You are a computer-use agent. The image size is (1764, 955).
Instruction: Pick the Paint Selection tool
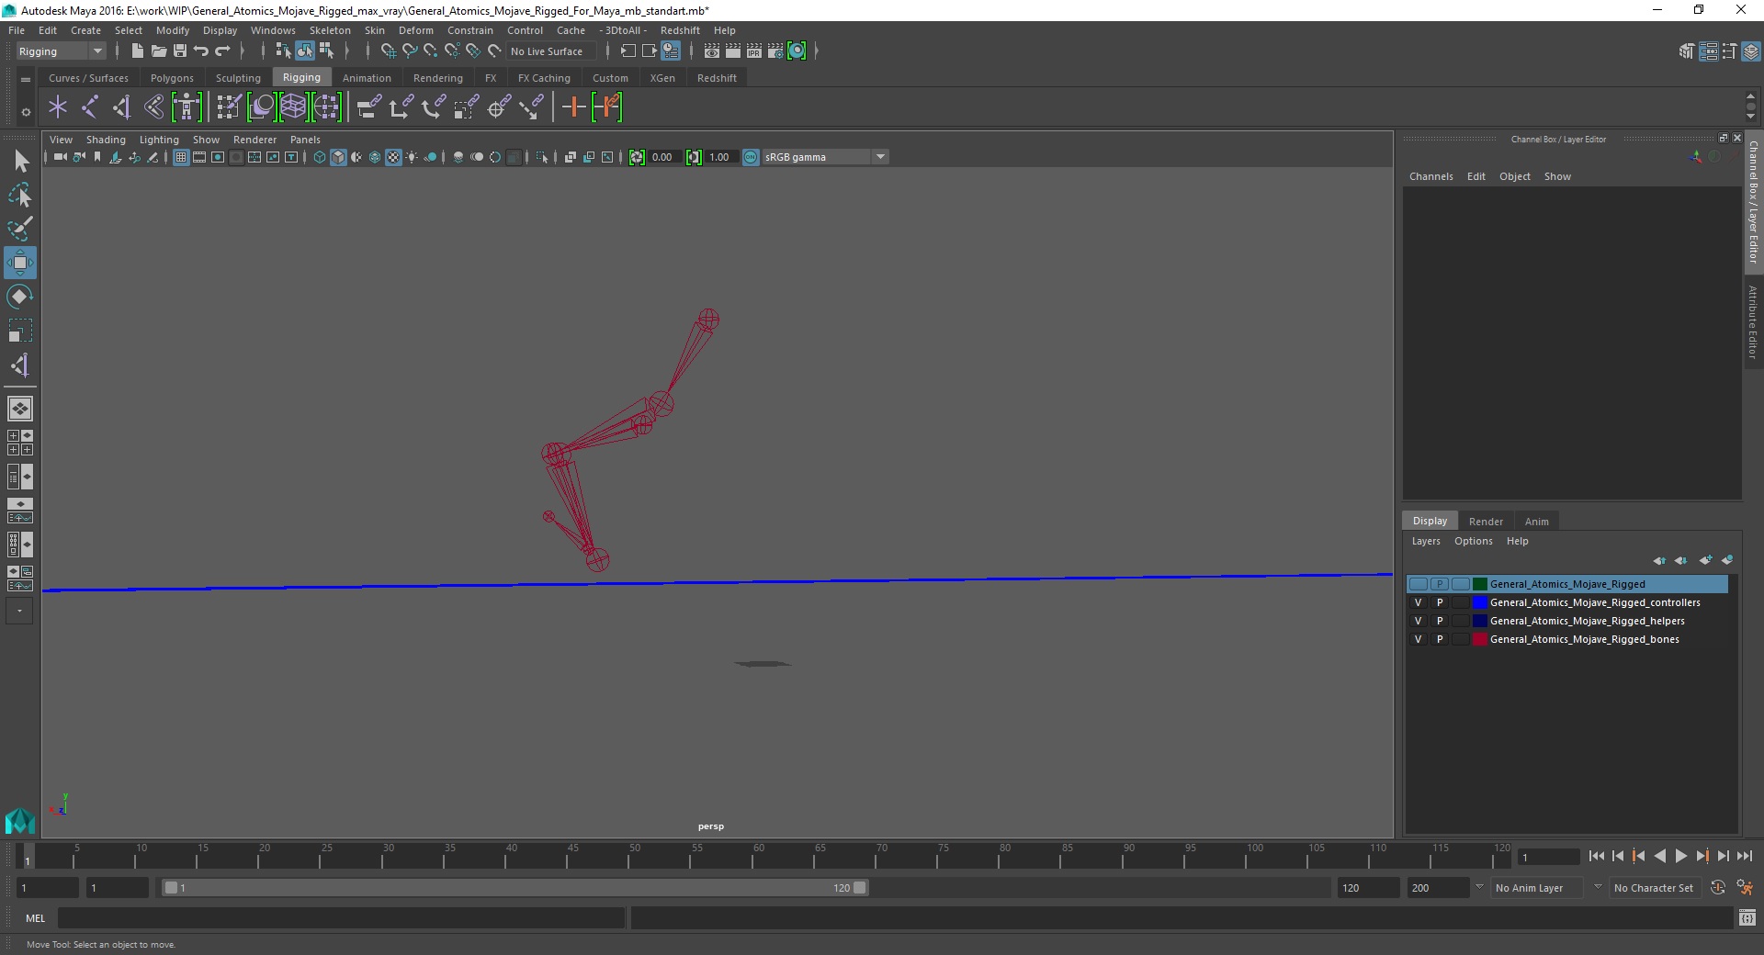point(20,228)
